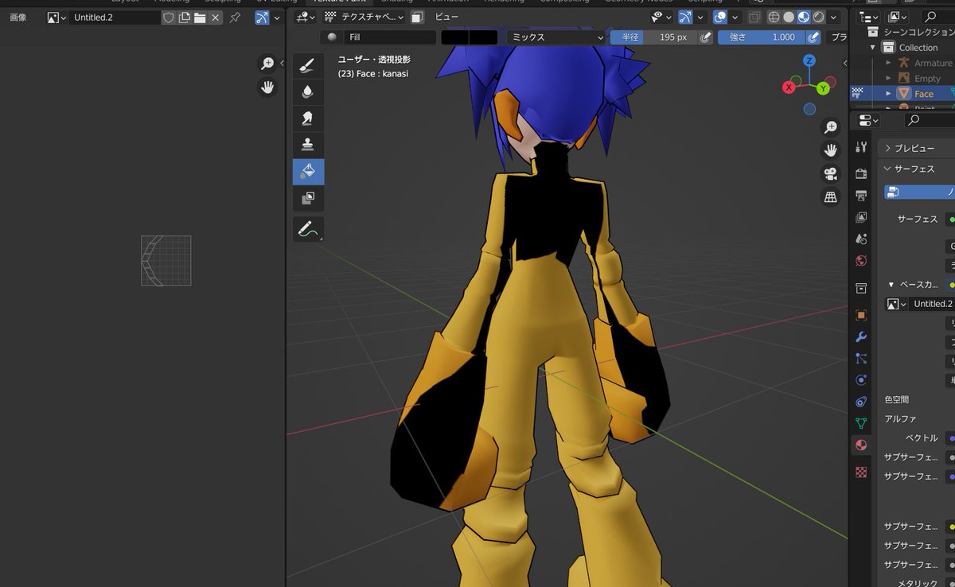Create new image copy icon
The width and height of the screenshot is (955, 587).
click(x=184, y=17)
